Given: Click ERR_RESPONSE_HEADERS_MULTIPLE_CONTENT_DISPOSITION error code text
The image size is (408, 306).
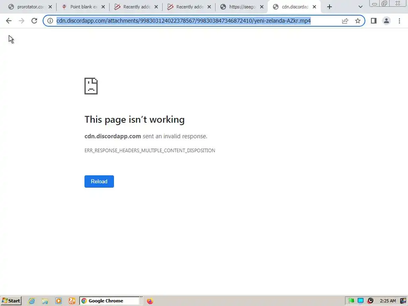Looking at the screenshot, I should [x=150, y=150].
